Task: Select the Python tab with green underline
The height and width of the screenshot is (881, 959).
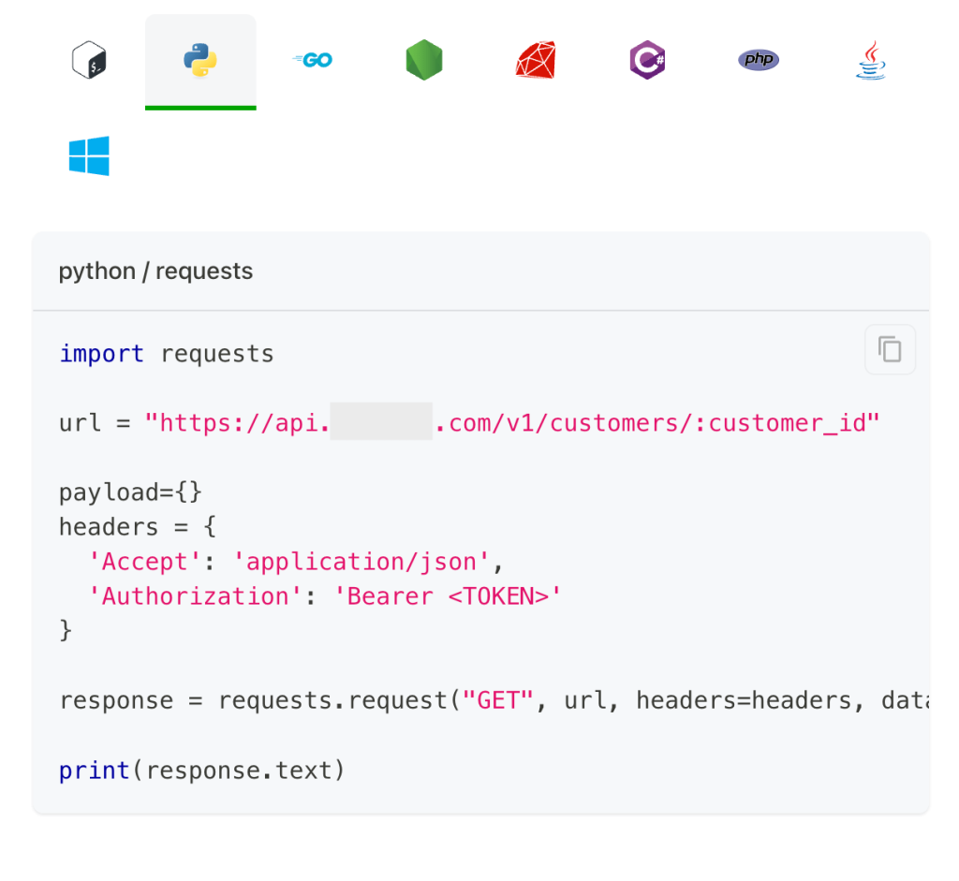Action: point(199,60)
